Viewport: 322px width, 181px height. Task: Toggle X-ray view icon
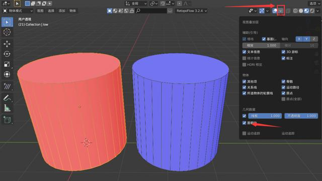click(x=288, y=11)
